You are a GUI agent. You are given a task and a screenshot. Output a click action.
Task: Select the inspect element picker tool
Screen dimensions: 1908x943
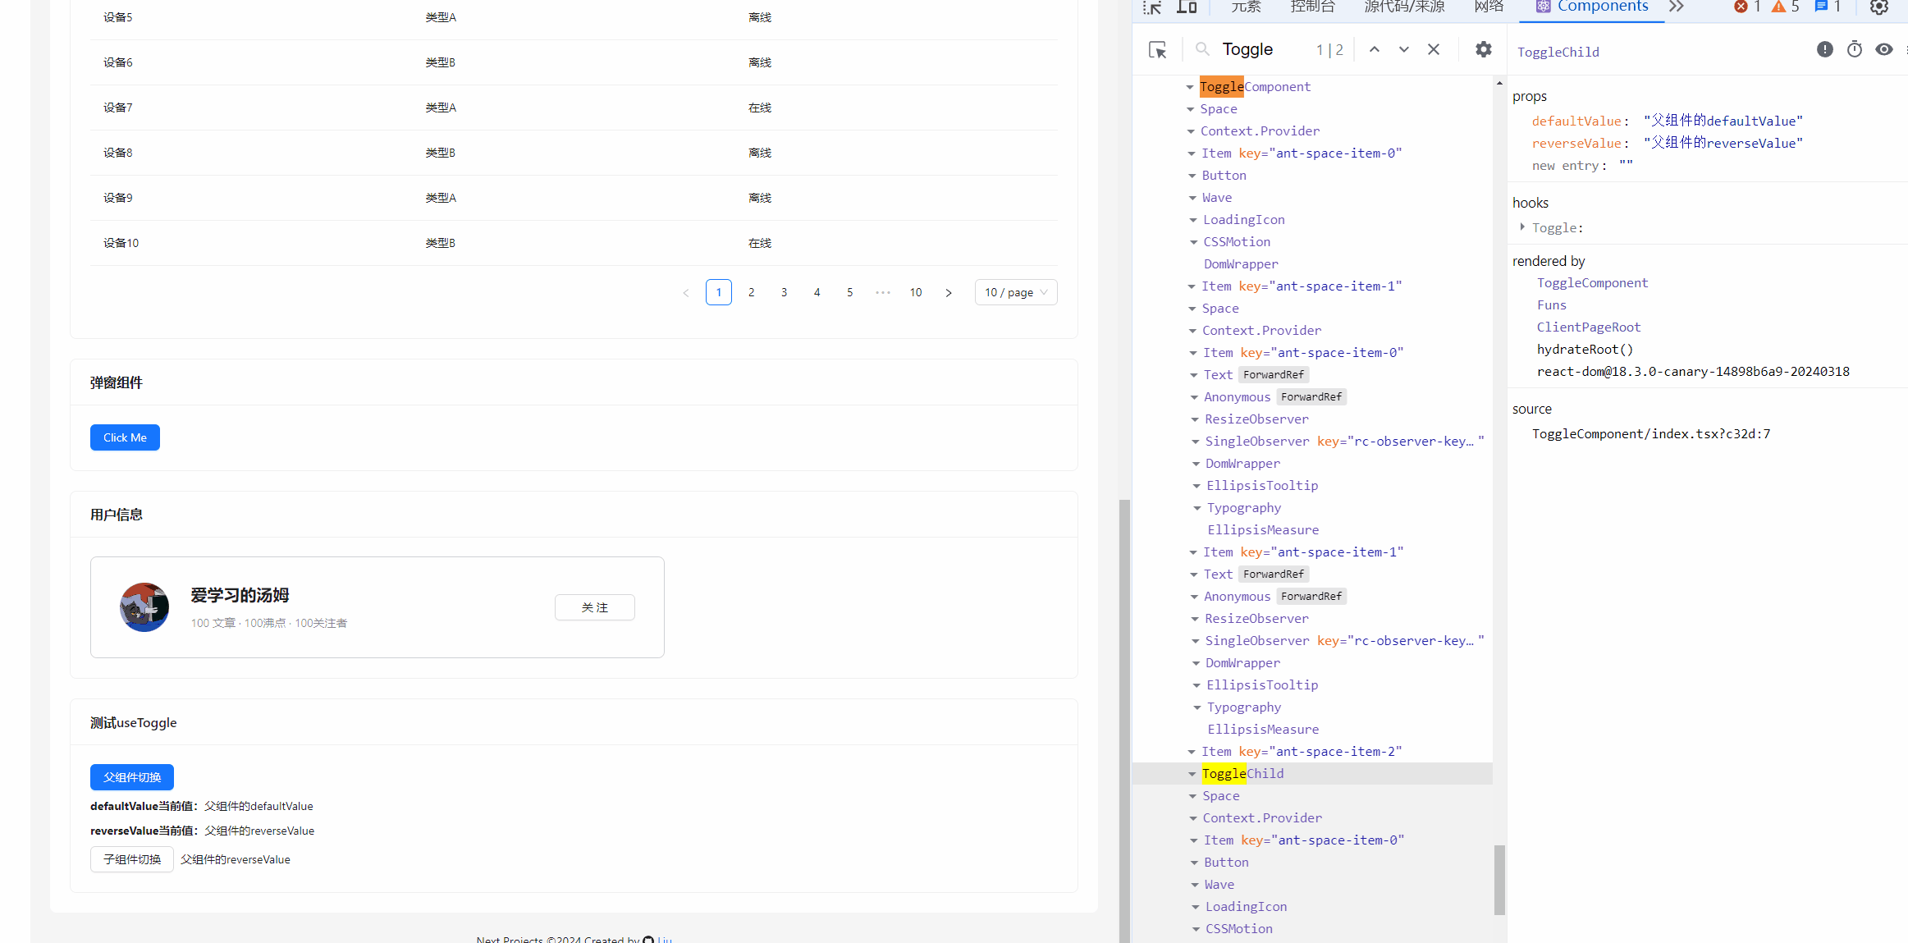coord(1152,8)
